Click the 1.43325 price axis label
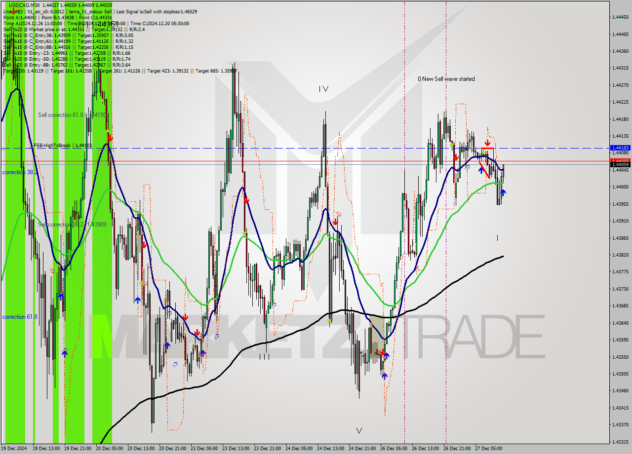This screenshot has height=454, width=632. (620, 442)
